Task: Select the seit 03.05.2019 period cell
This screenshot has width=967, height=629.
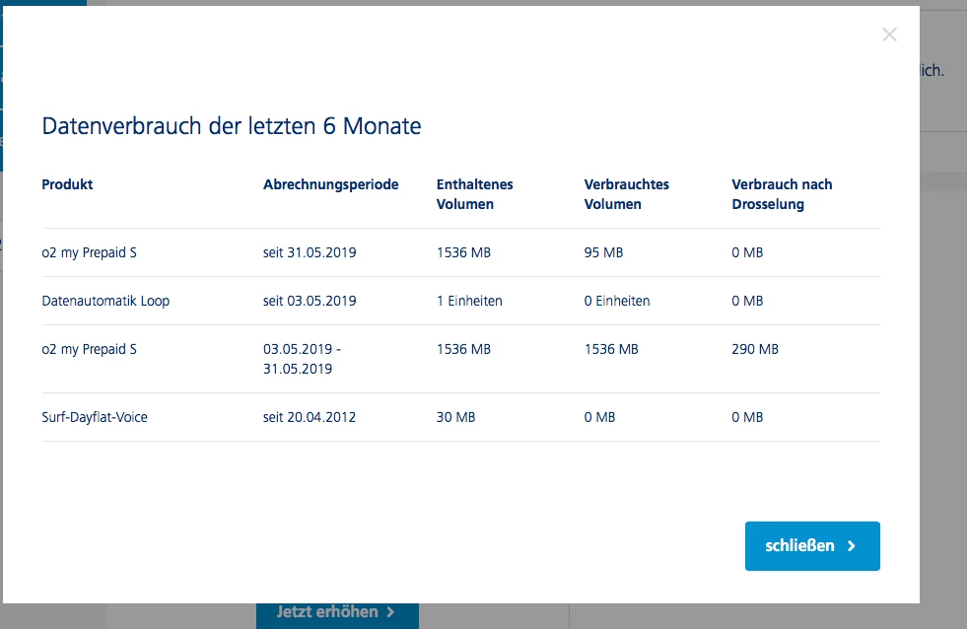Action: point(310,301)
